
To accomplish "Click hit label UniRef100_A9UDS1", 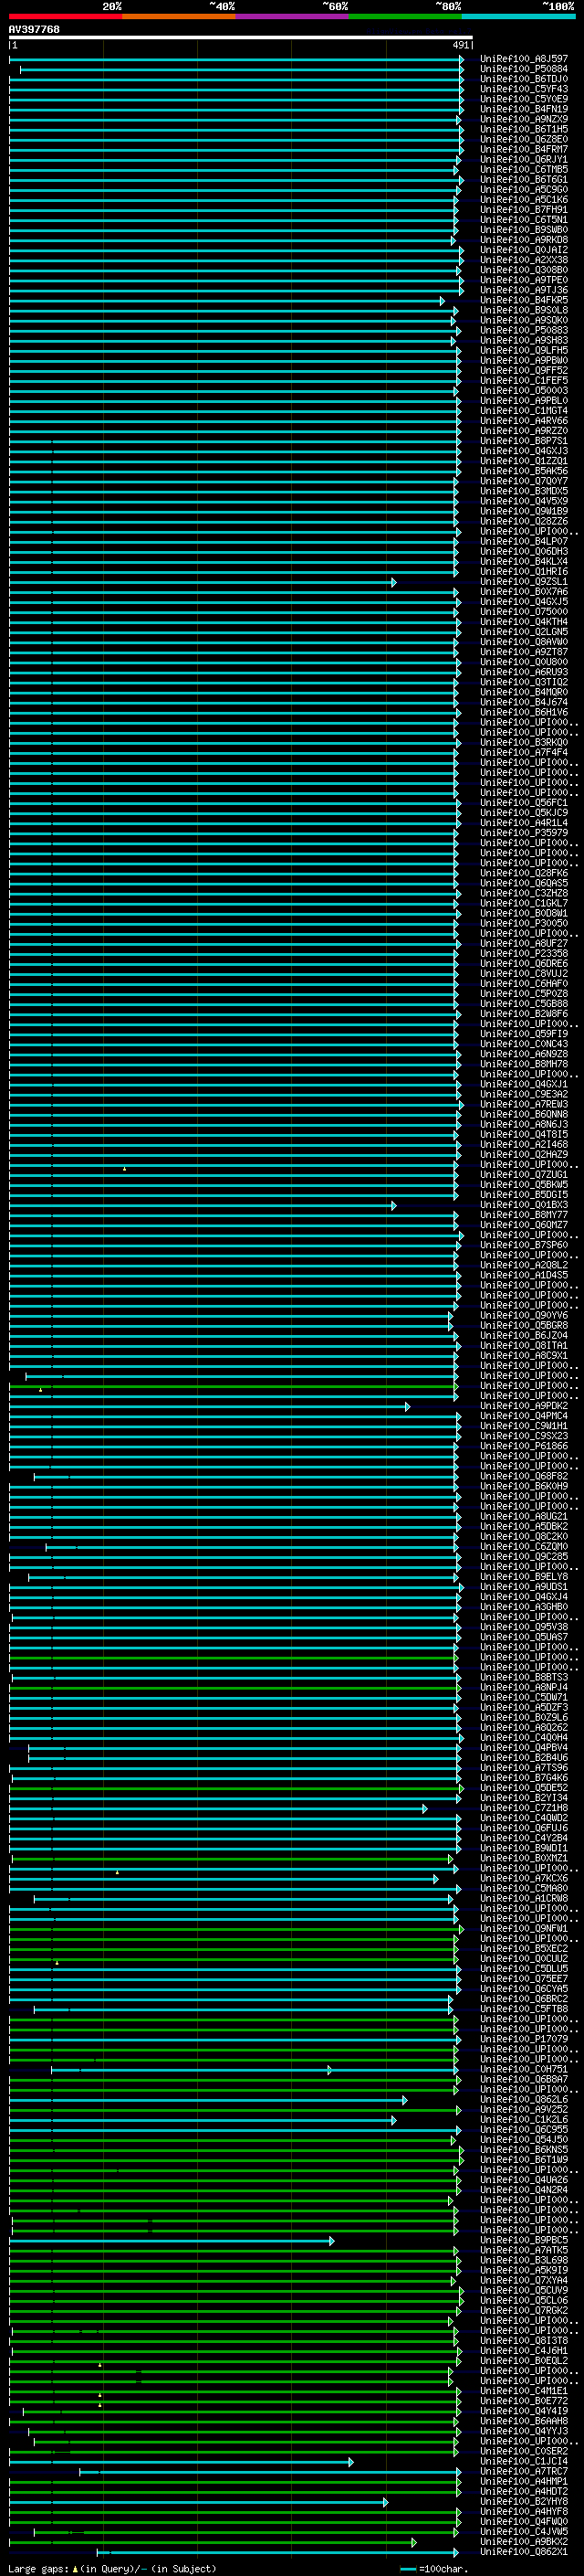I will (524, 1587).
